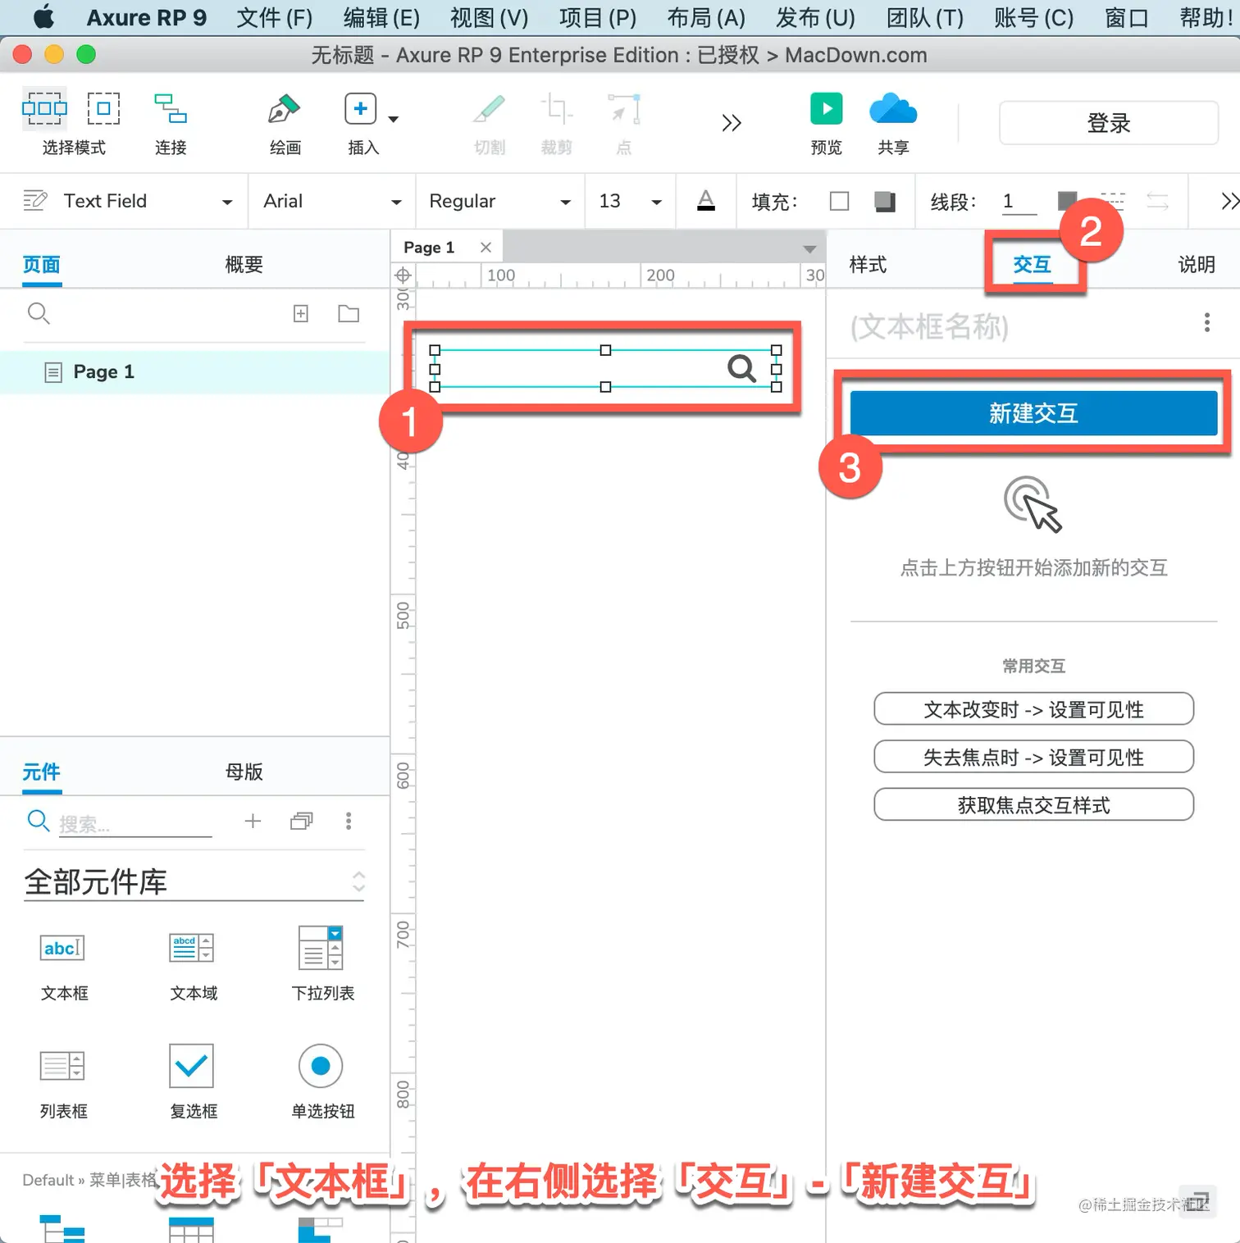Image resolution: width=1240 pixels, height=1243 pixels.
Task: Switch to the Pages (页面) tab
Action: 42,265
